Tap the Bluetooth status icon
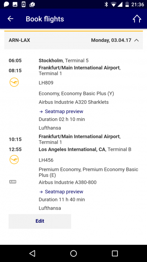 coord(106,4)
